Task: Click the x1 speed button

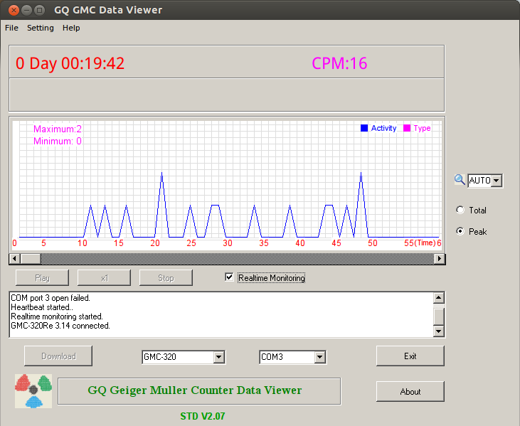Action: (104, 278)
